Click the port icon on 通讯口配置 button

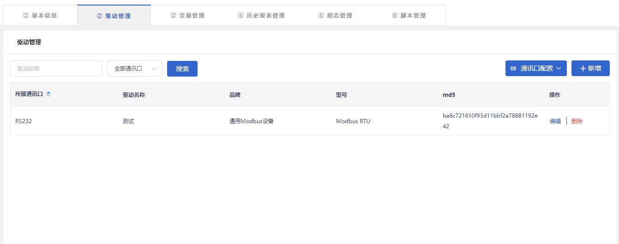(513, 68)
